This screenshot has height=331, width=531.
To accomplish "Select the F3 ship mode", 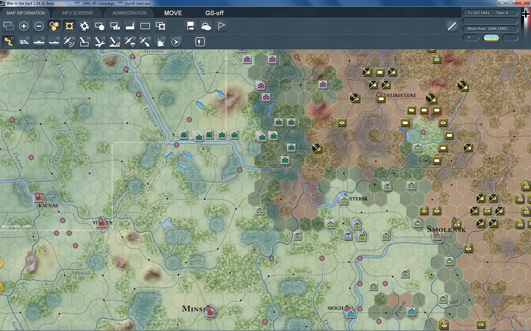I will (x=39, y=41).
